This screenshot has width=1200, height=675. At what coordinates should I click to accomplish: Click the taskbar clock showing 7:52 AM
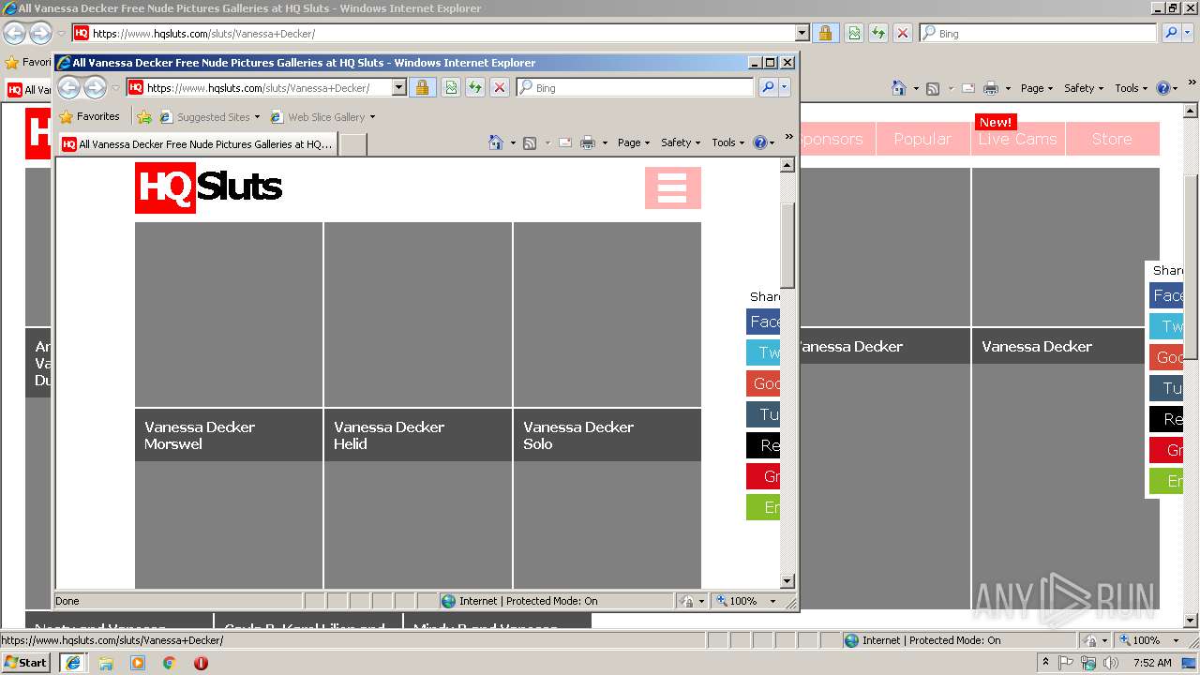pos(1152,663)
